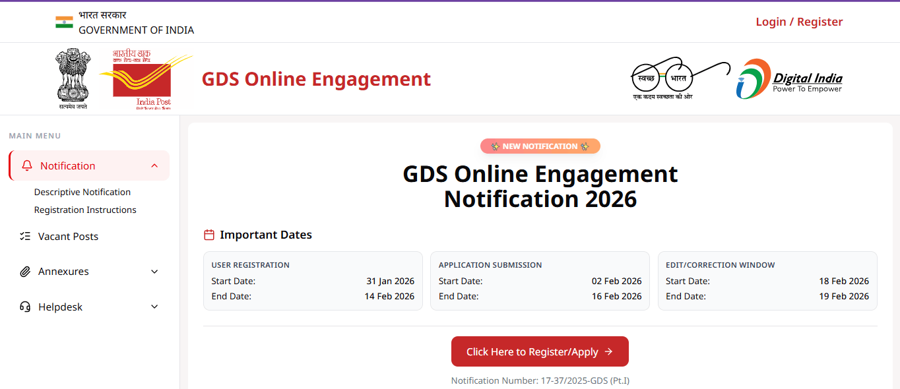
Task: Click the Notification bell icon
Action: [x=26, y=165]
